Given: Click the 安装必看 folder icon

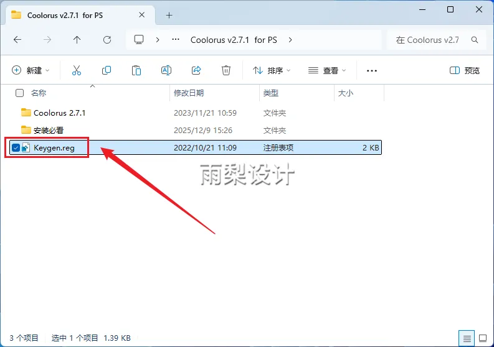Looking at the screenshot, I should [x=26, y=129].
